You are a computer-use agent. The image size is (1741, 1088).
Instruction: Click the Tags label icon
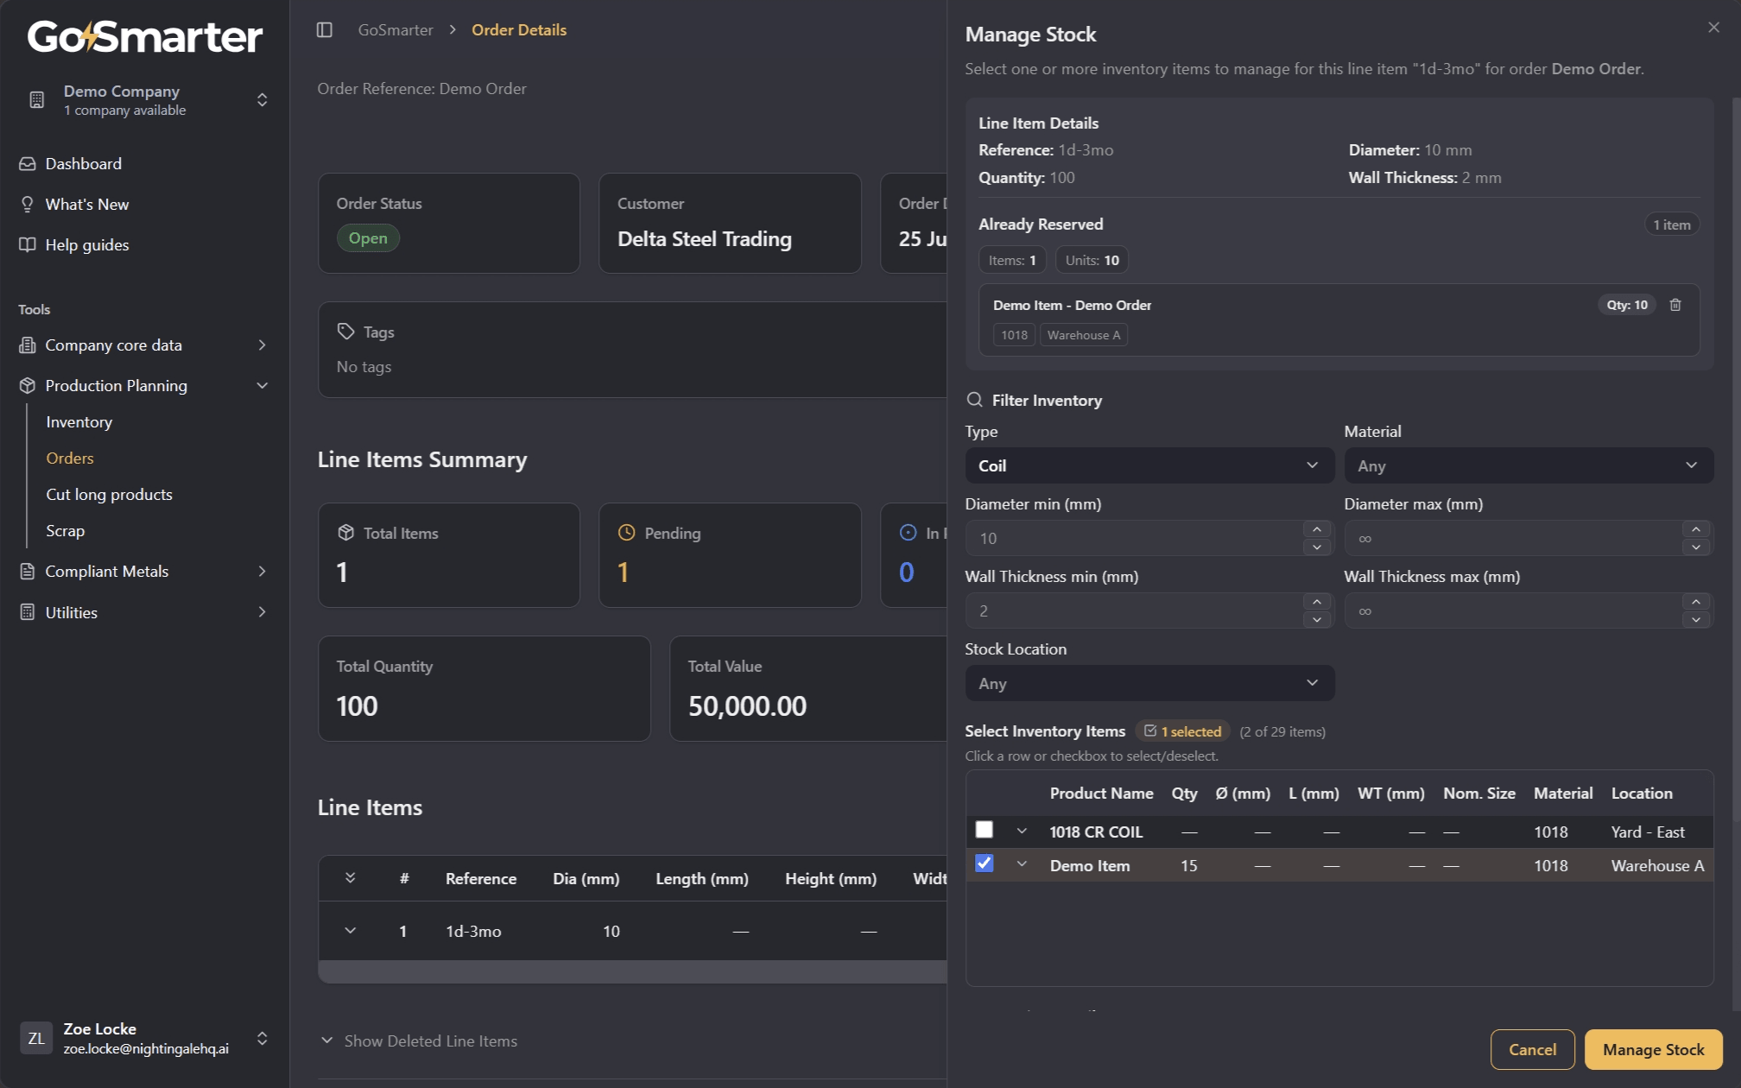345,332
